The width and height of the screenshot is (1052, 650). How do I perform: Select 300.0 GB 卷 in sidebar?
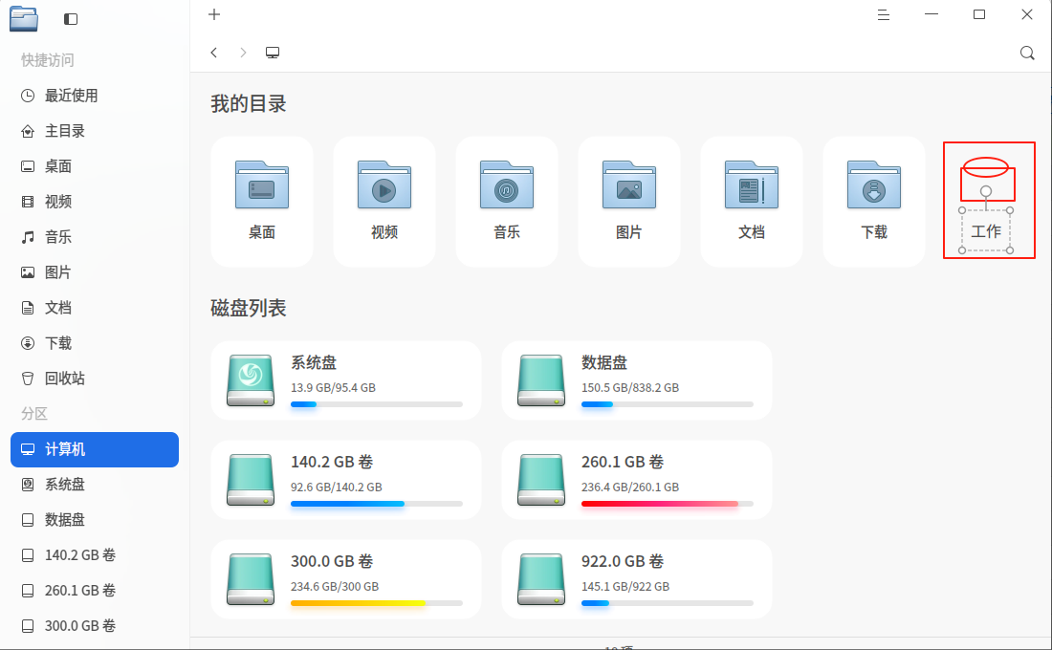tap(95, 626)
